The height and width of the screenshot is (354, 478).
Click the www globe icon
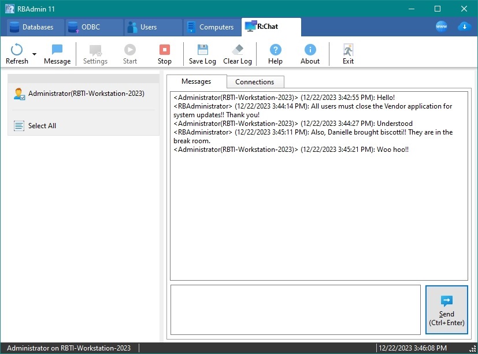pyautogui.click(x=442, y=27)
